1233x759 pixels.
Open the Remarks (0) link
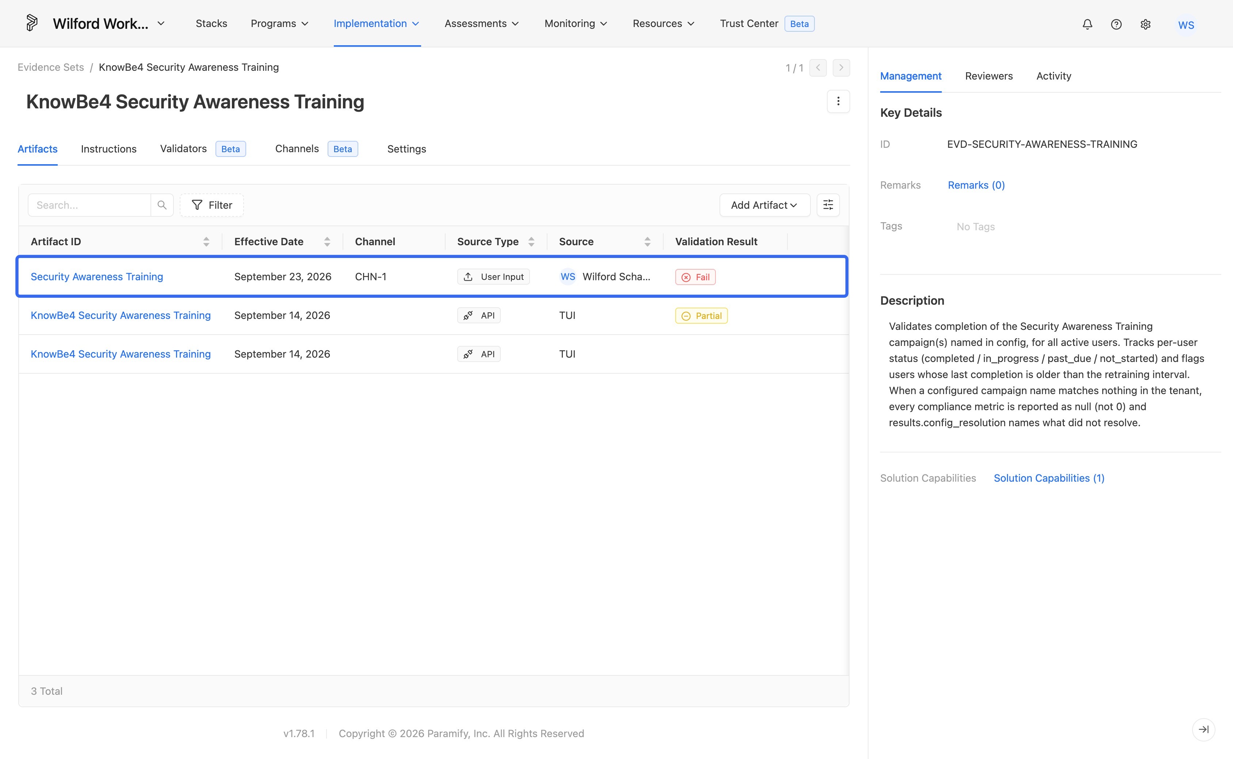976,185
